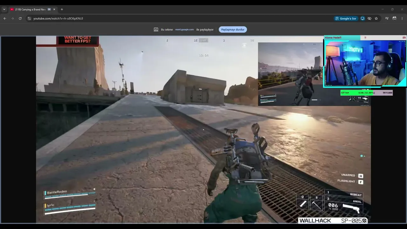Click the SIFTAH donation progress bar
The height and width of the screenshot is (229, 407).
click(367, 93)
